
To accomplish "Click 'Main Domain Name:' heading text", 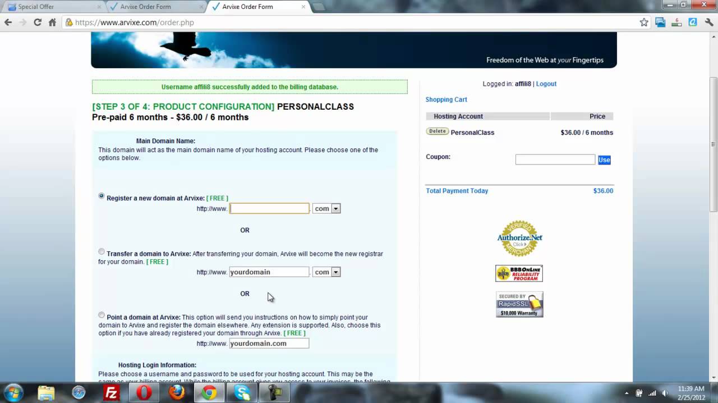I will (x=165, y=141).
